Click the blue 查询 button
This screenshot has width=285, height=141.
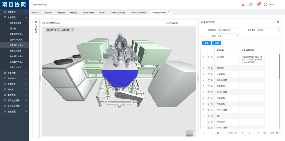(x=206, y=43)
